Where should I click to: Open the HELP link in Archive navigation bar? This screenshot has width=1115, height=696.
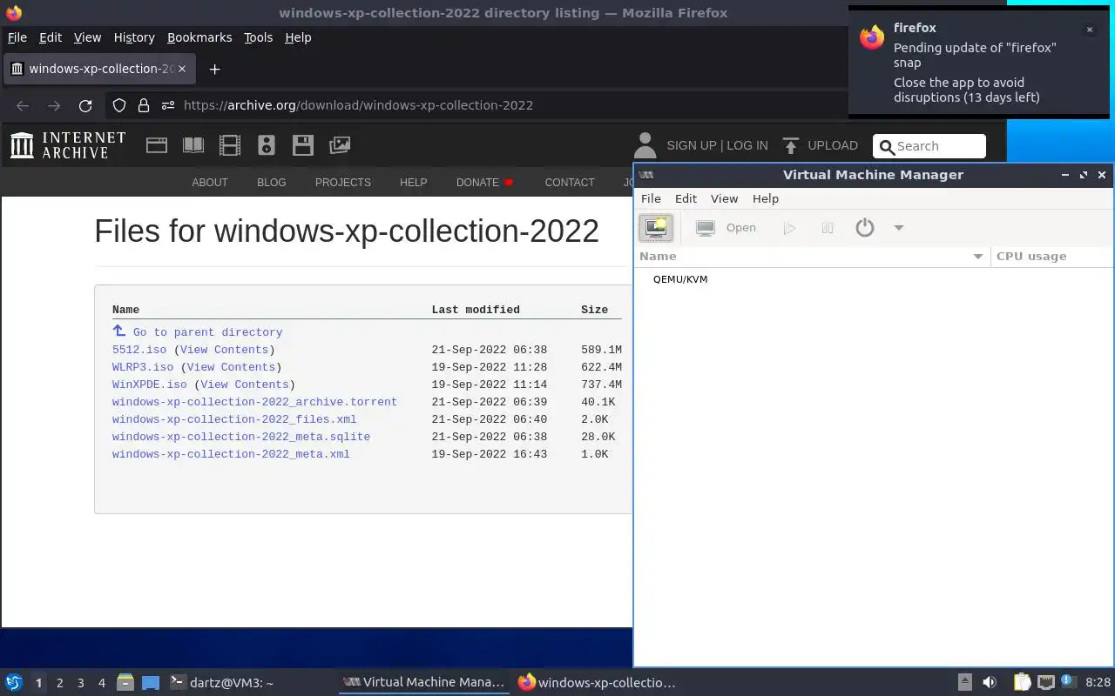tap(413, 183)
